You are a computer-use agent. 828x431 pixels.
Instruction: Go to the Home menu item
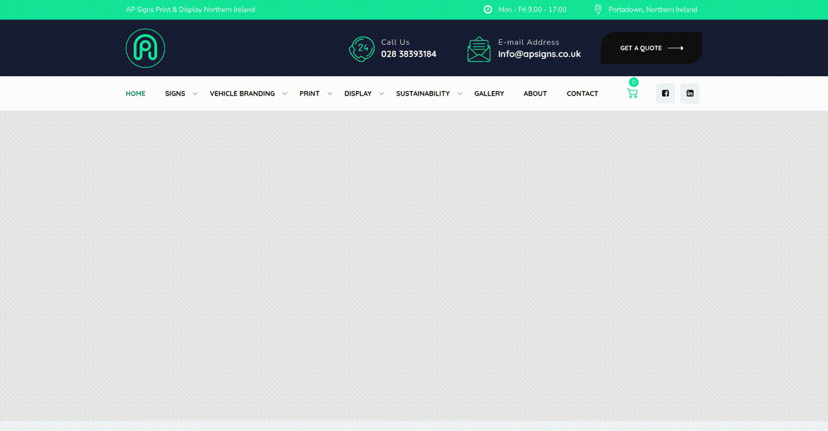coord(135,94)
